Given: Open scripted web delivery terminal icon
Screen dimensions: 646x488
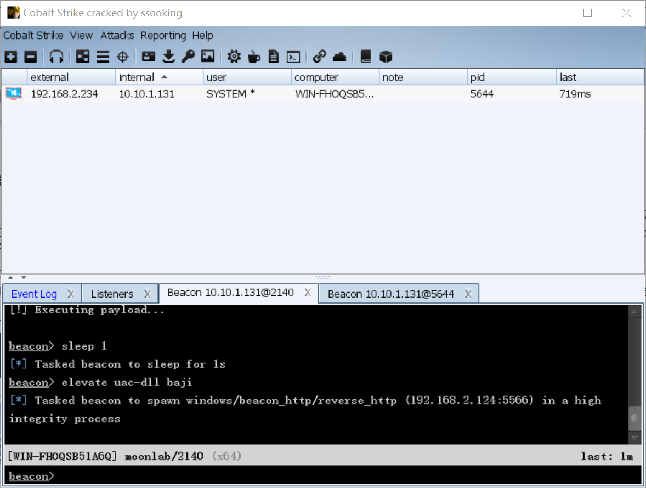Looking at the screenshot, I should pos(293,57).
